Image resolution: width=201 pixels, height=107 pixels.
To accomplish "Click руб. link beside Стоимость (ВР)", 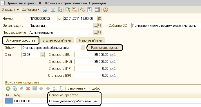I will coord(113,76).
